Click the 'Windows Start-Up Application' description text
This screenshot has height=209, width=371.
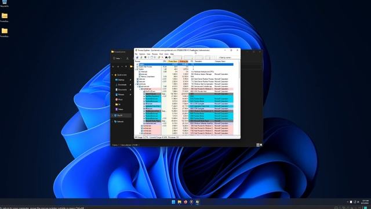(x=204, y=84)
